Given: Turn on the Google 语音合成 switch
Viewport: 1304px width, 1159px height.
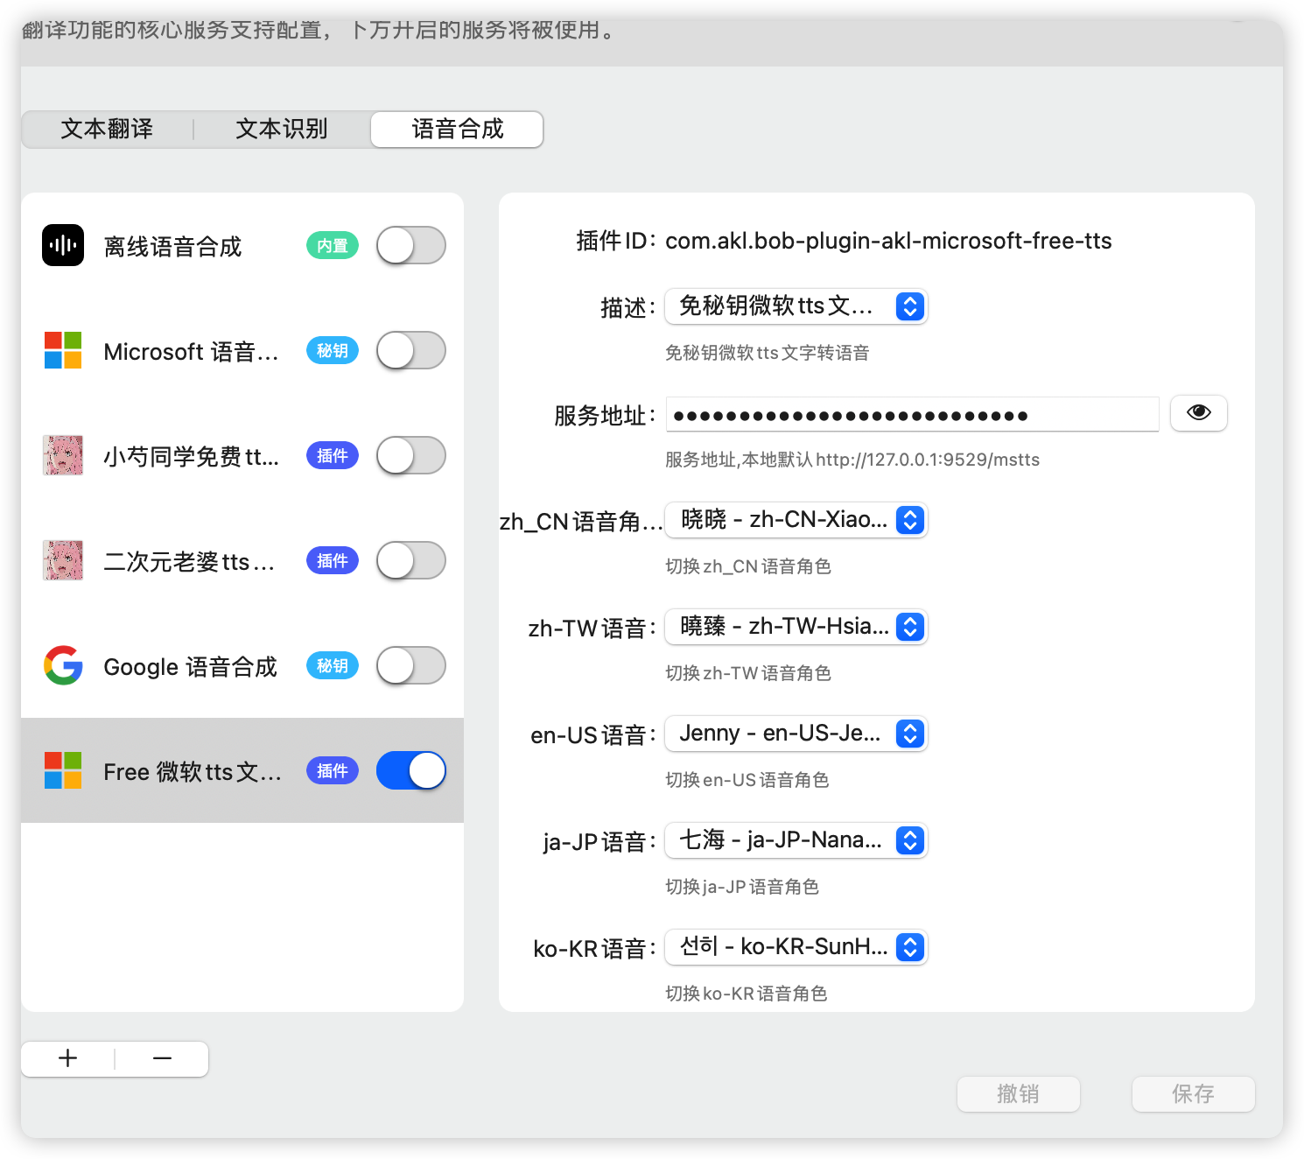Looking at the screenshot, I should [410, 665].
